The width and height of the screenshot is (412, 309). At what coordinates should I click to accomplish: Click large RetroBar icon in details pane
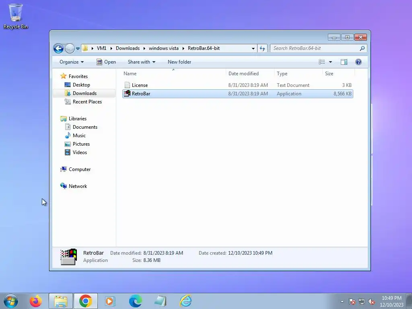tap(68, 257)
